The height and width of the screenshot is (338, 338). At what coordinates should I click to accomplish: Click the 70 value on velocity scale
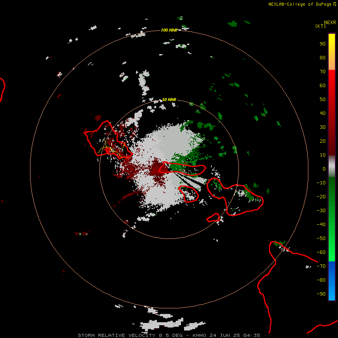point(323,72)
